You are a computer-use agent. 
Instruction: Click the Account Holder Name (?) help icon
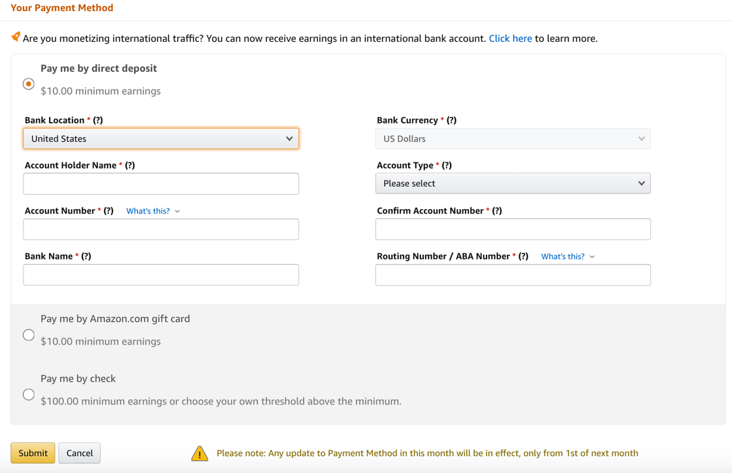click(130, 165)
